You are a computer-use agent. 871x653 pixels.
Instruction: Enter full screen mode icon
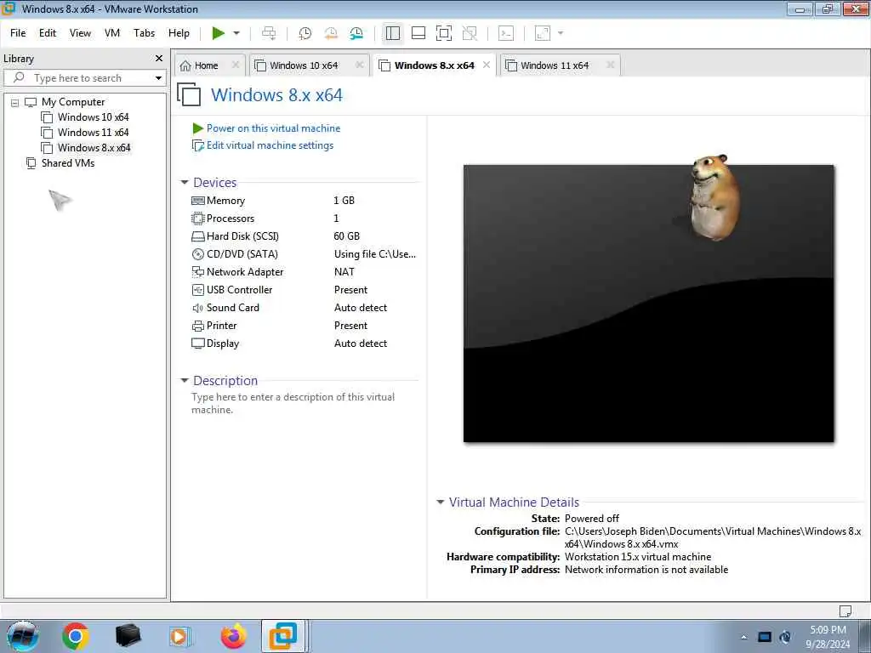click(444, 33)
